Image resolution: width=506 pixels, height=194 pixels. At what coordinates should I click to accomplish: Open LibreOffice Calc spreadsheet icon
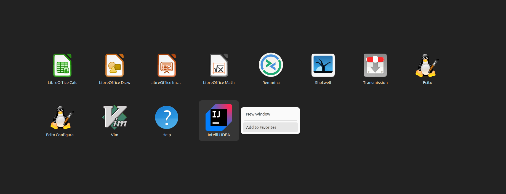coord(62,65)
